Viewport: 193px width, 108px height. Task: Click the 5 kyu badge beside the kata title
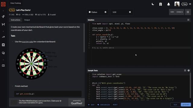pyautogui.click(x=12, y=10)
